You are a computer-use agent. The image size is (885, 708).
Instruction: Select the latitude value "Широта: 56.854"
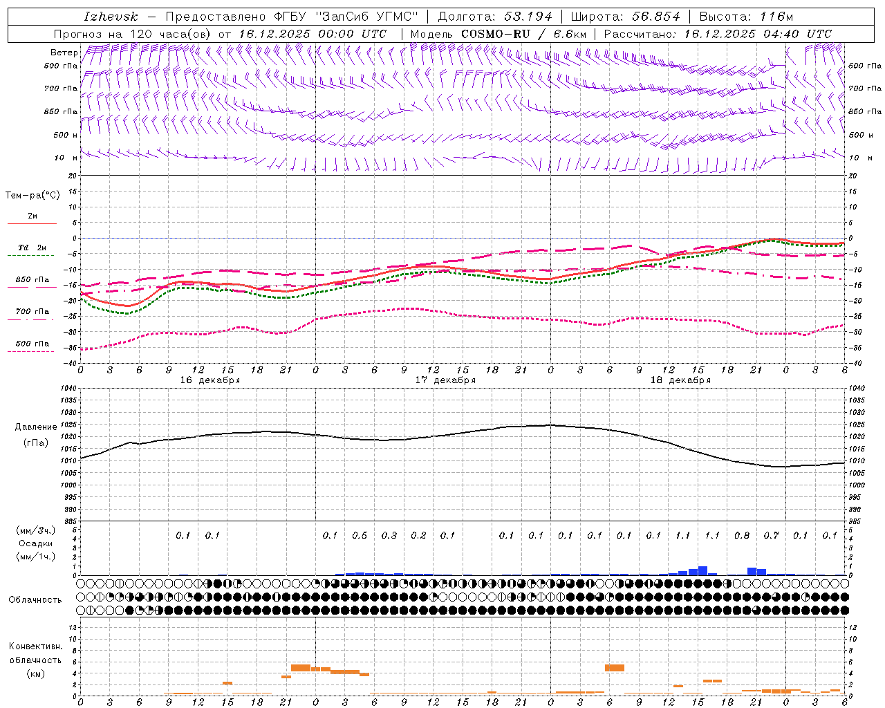click(626, 17)
